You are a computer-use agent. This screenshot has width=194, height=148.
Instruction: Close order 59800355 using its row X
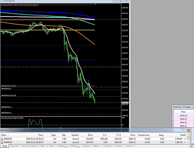point(185,139)
